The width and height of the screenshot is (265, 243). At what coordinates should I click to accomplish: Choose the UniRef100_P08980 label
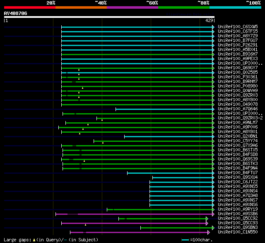click(x=238, y=86)
